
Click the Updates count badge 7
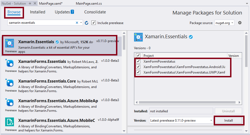(x=72, y=12)
